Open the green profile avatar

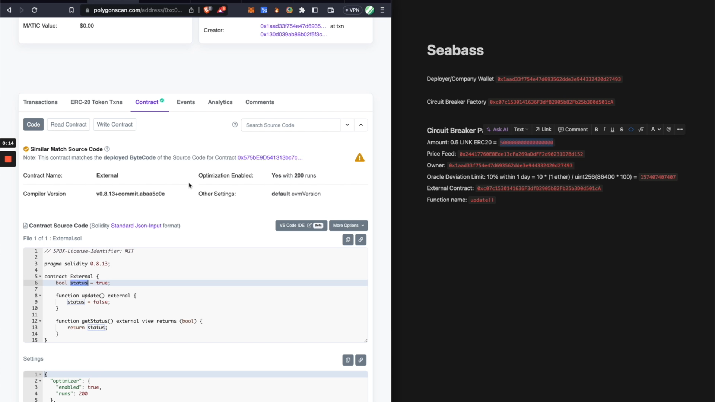pyautogui.click(x=369, y=10)
